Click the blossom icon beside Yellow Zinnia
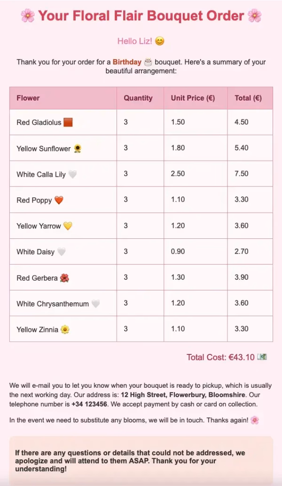Screen dimensions: 282x486 pos(65,329)
